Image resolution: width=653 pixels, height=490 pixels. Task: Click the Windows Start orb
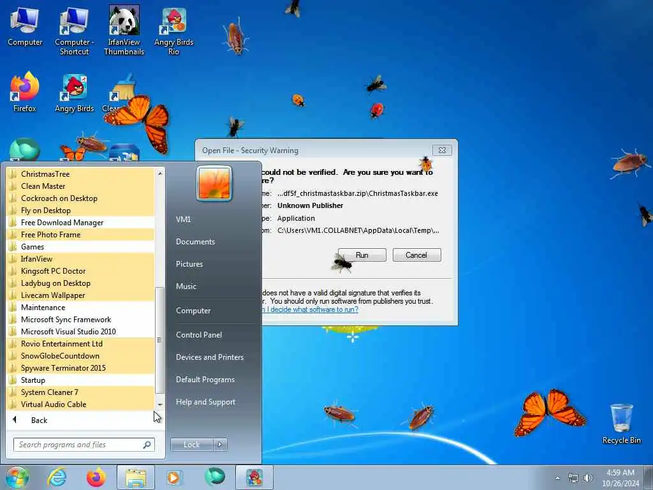17,477
